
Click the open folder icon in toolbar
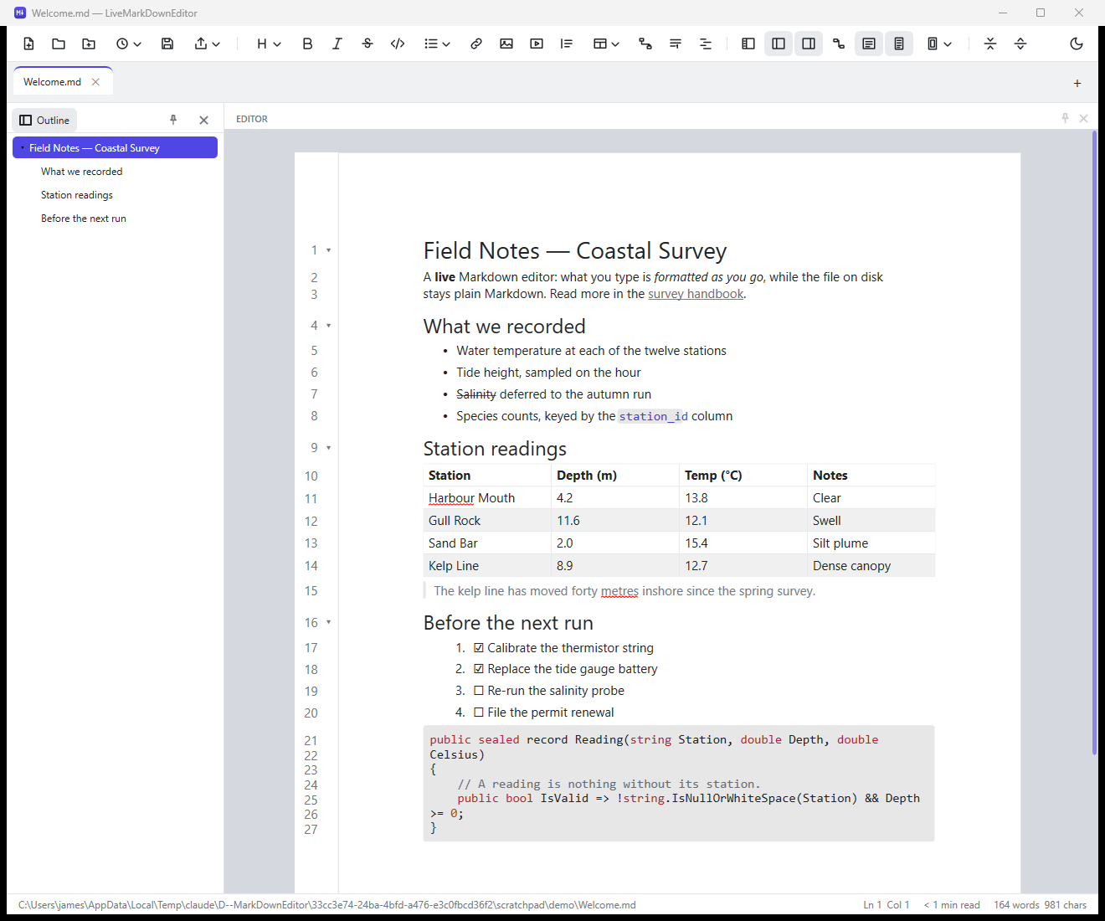click(59, 44)
